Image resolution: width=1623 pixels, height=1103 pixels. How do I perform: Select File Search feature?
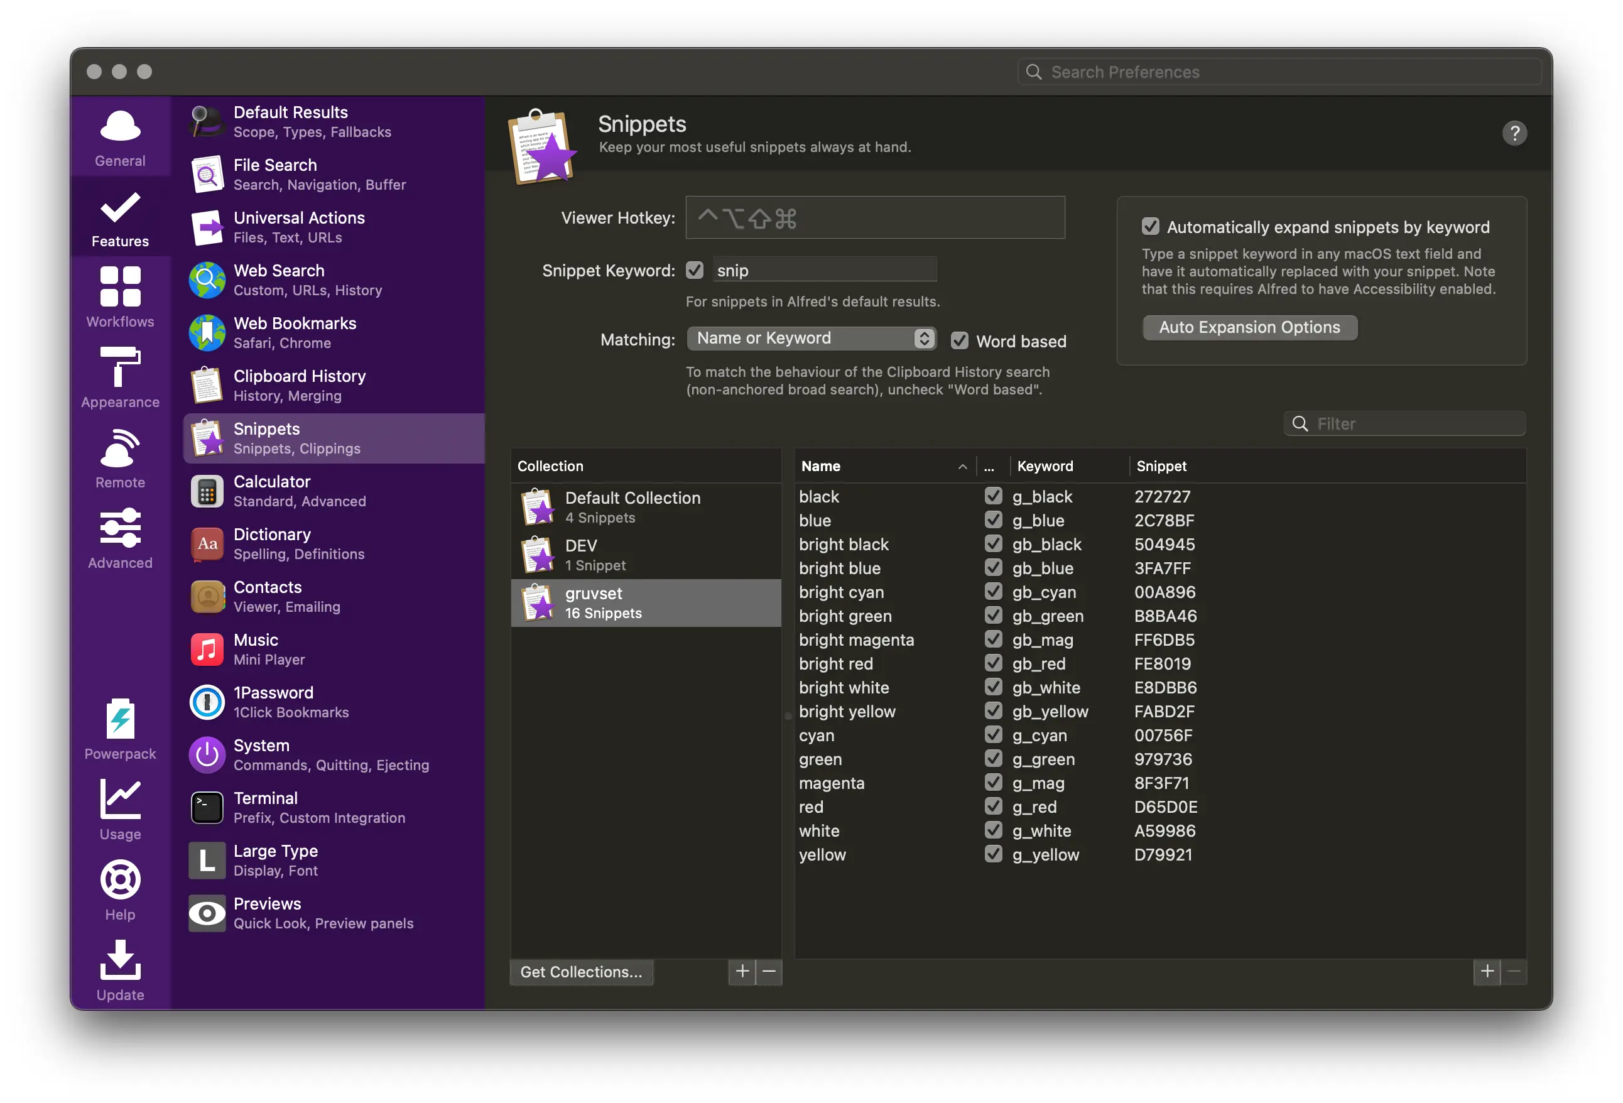pos(334,175)
